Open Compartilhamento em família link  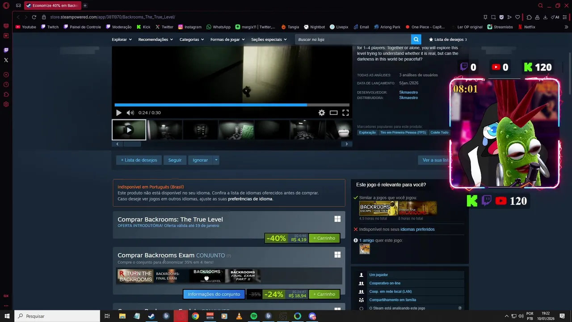tap(392, 300)
